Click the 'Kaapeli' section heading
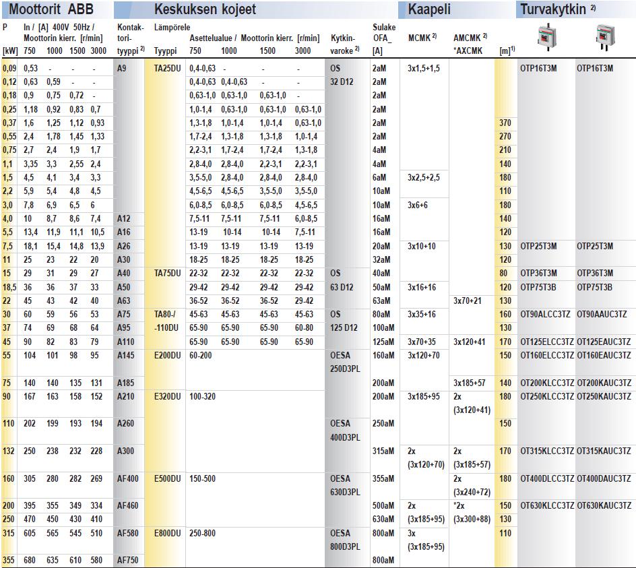The width and height of the screenshot is (636, 568). (x=429, y=9)
